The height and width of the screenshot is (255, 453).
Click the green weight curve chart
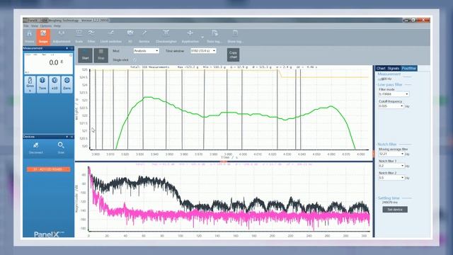[229, 109]
